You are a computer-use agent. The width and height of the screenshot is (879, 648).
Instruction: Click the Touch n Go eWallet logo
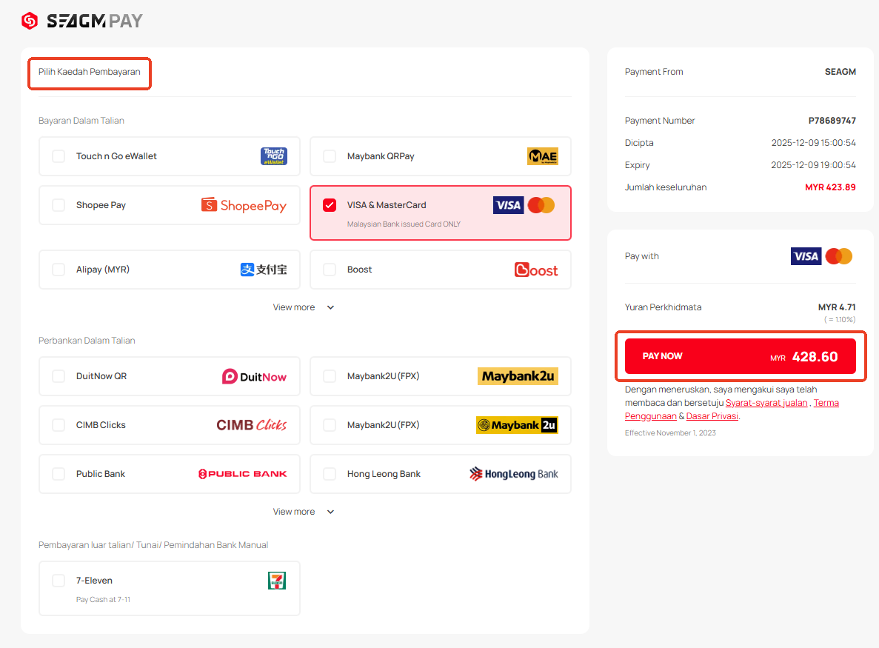pos(273,156)
